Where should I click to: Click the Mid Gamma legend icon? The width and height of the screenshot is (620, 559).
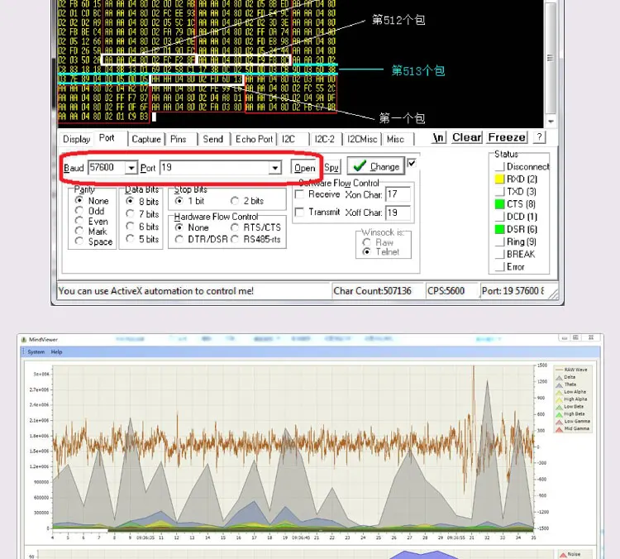(559, 429)
